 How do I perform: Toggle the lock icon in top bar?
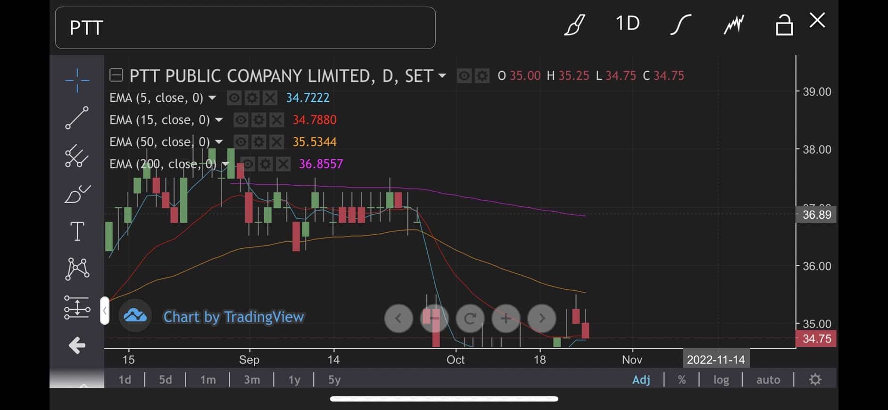coord(784,25)
